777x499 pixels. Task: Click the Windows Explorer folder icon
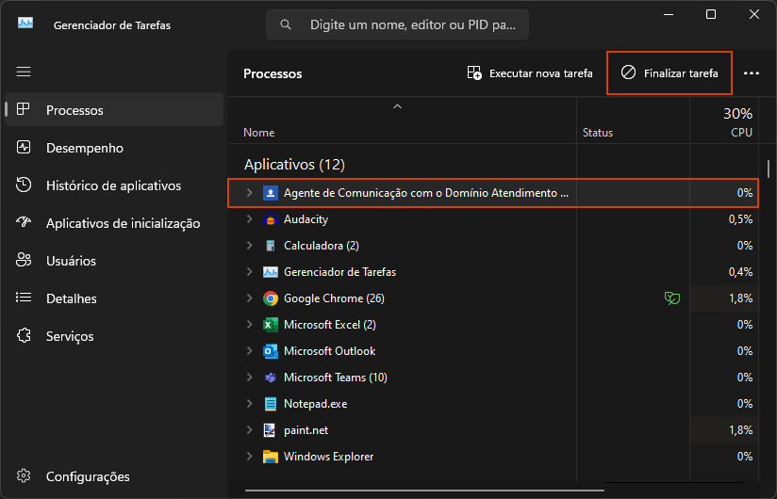point(270,457)
